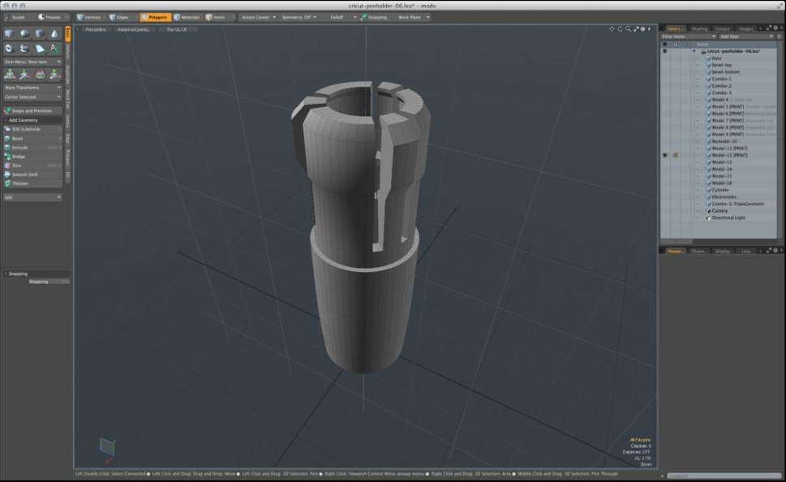Activate the Bridge tool
The height and width of the screenshot is (482, 786).
(x=32, y=157)
